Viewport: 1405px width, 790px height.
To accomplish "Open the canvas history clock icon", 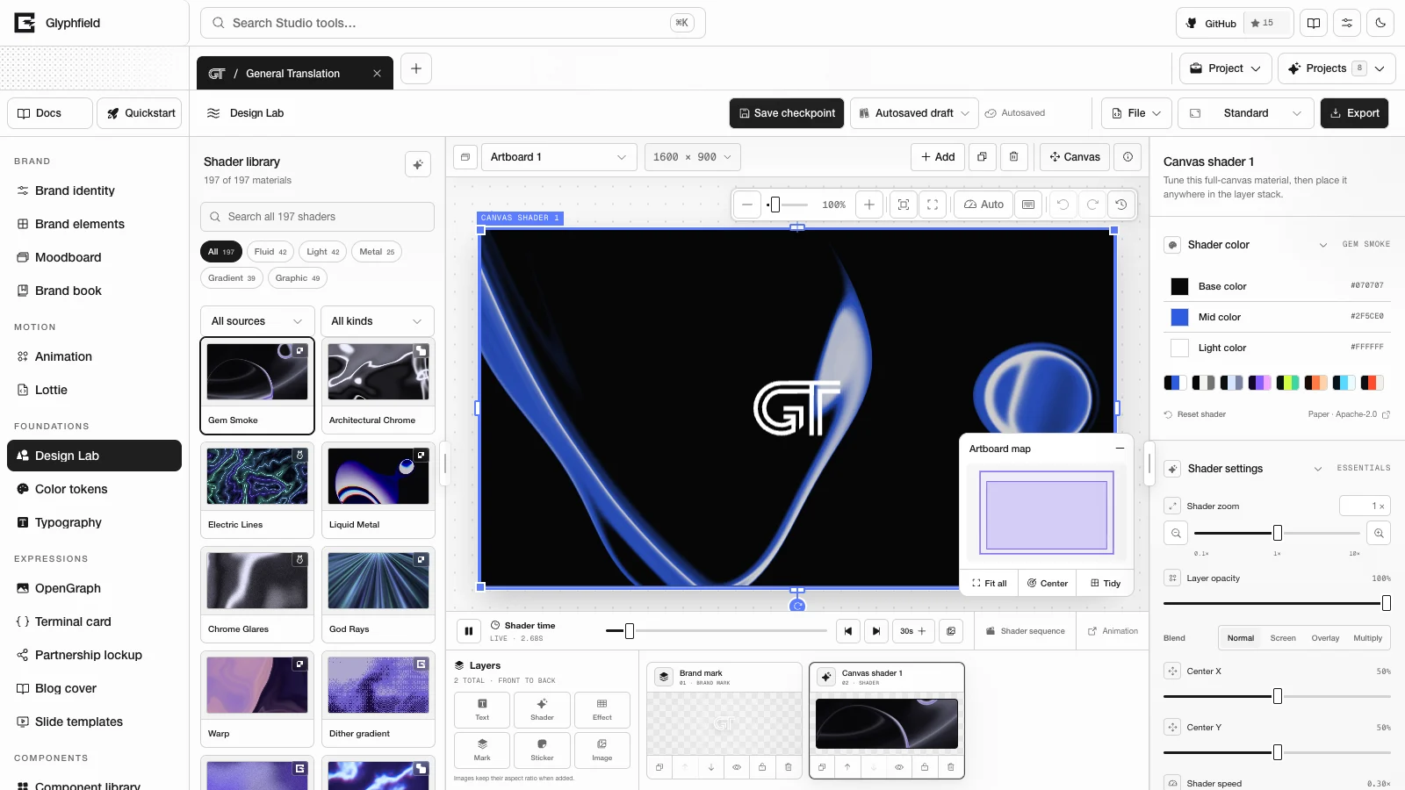I will pyautogui.click(x=1121, y=205).
